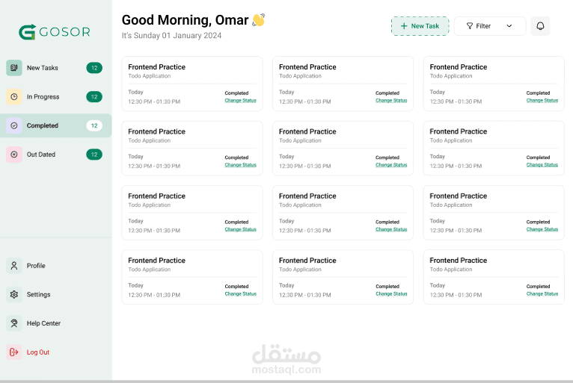Click the GOSOR logo
Viewport: 573px width, 383px height.
click(x=55, y=32)
